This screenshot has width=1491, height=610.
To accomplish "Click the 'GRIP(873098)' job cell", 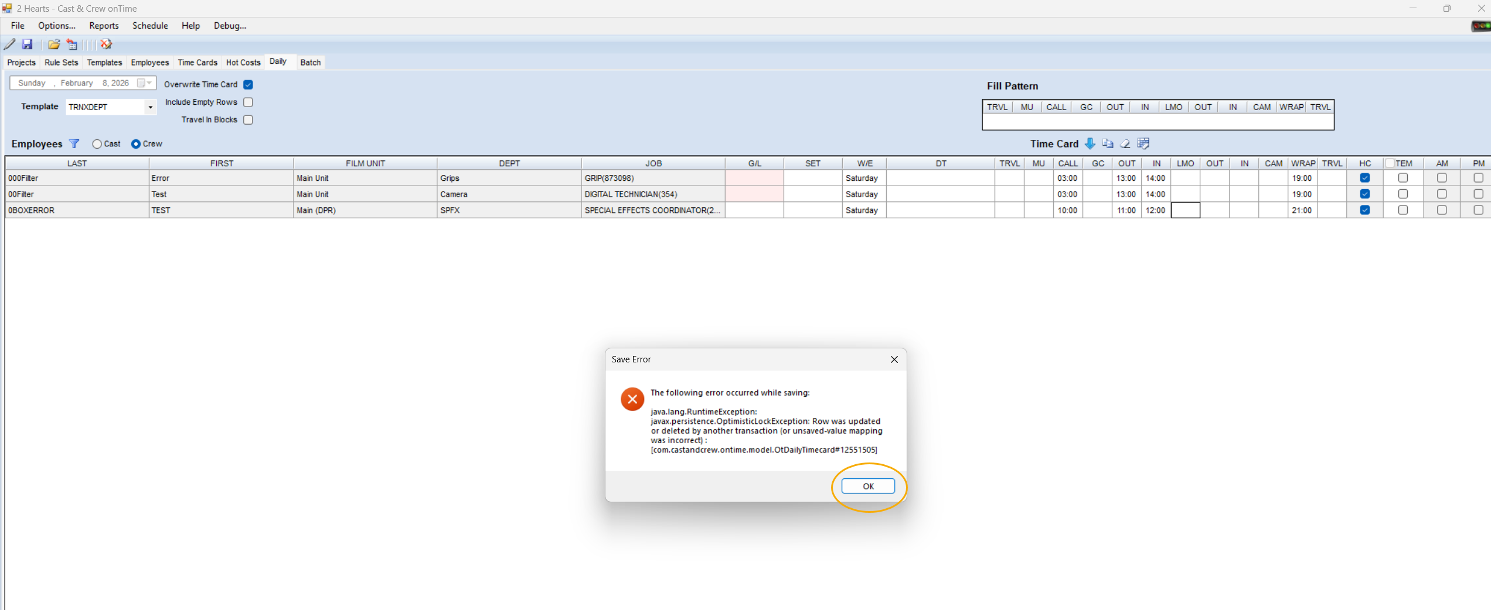I will click(x=653, y=178).
